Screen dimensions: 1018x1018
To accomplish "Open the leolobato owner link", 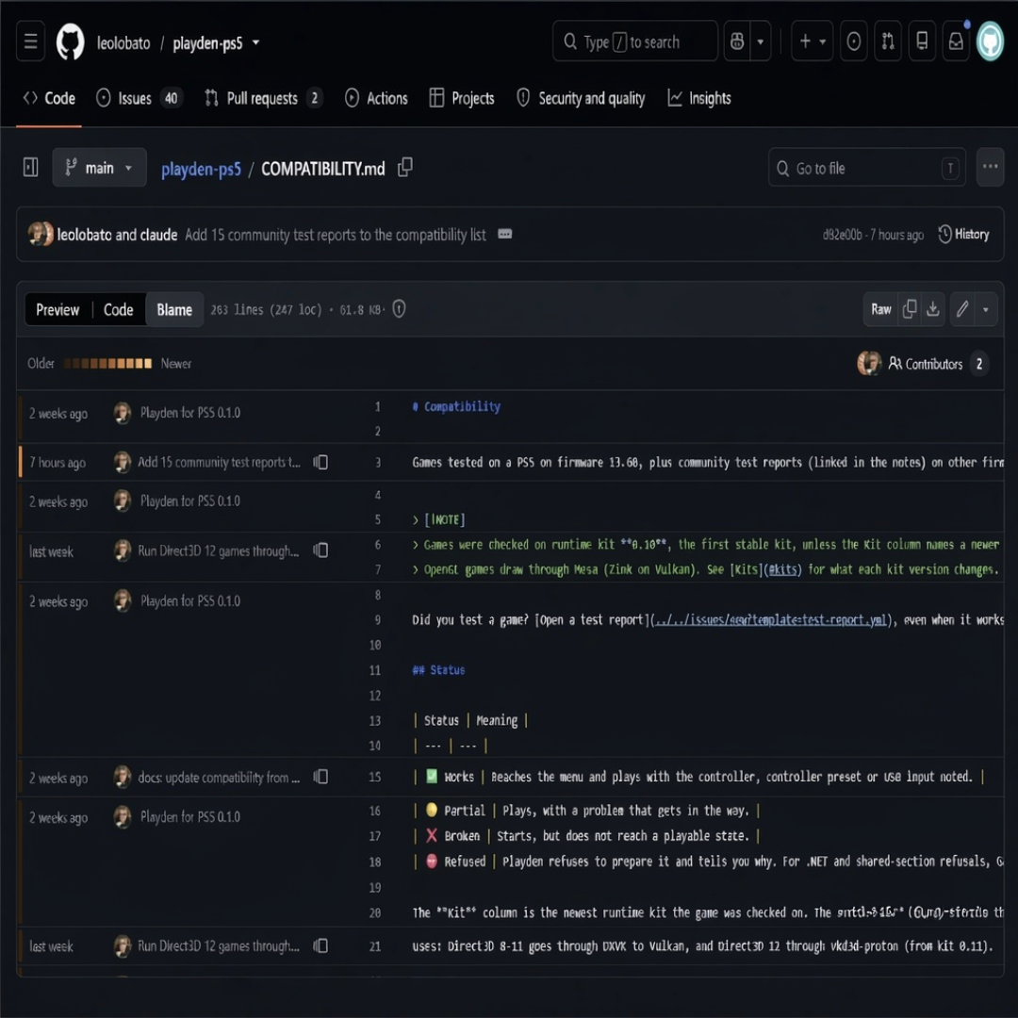I will (x=123, y=42).
